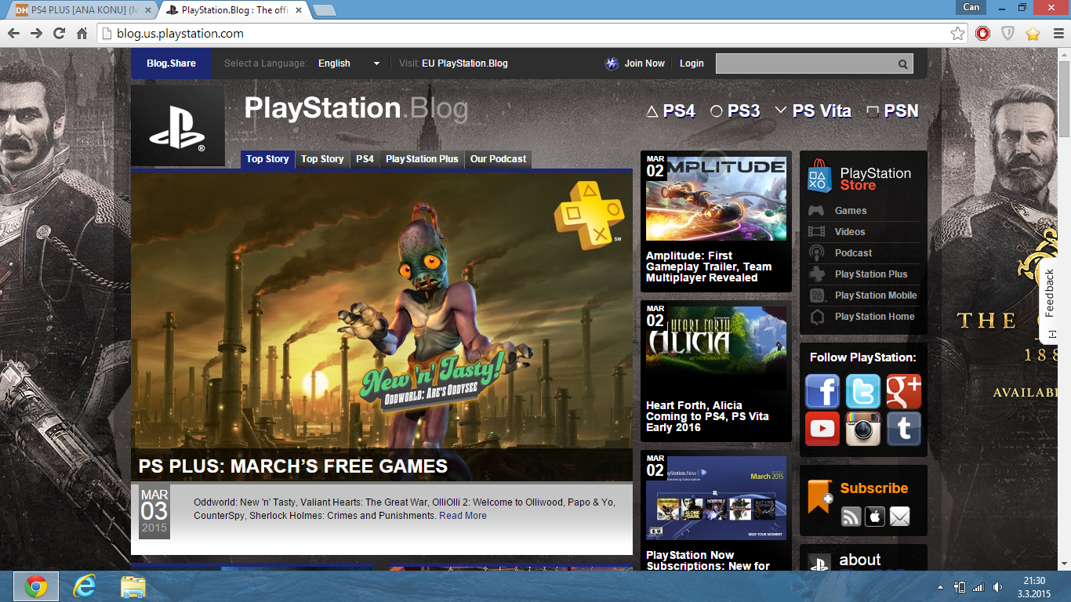Open the PlayStation Store bag icon
The width and height of the screenshot is (1071, 602).
819,175
